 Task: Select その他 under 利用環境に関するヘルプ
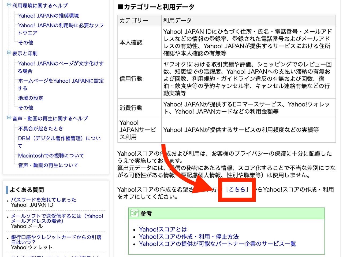26,43
